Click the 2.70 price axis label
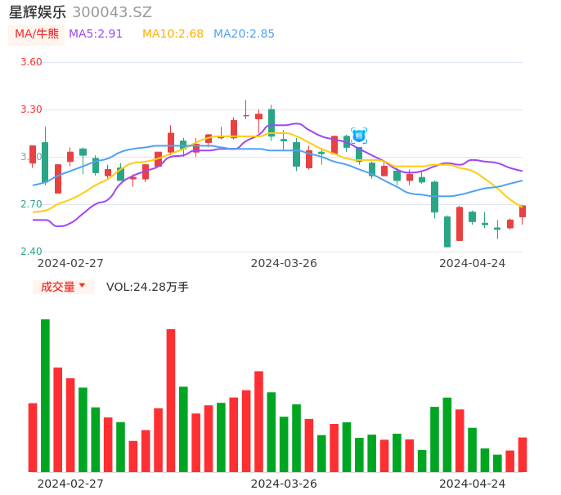 (31, 204)
